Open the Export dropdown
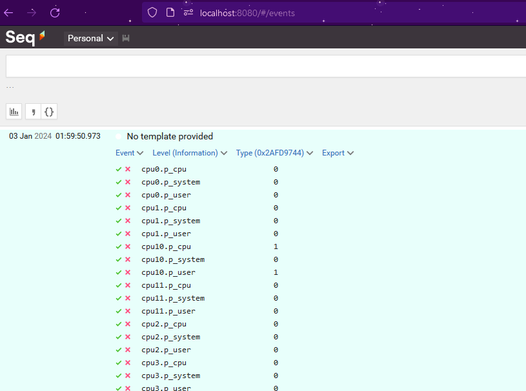Image resolution: width=526 pixels, height=391 pixels. click(337, 152)
